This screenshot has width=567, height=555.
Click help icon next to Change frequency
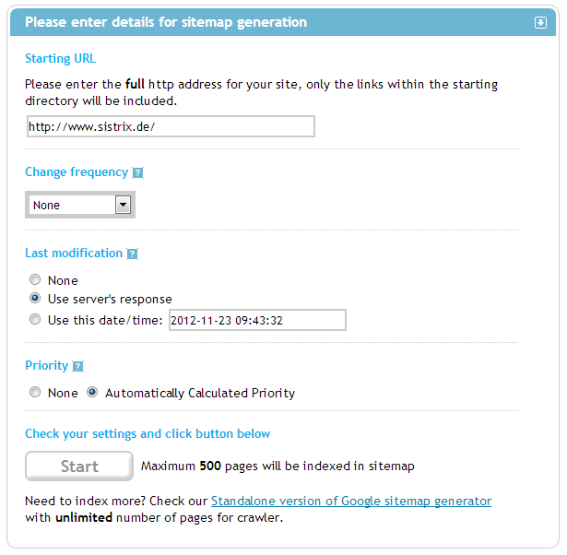pyautogui.click(x=137, y=172)
